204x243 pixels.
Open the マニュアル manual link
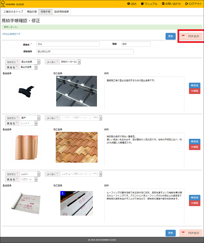point(149,4)
